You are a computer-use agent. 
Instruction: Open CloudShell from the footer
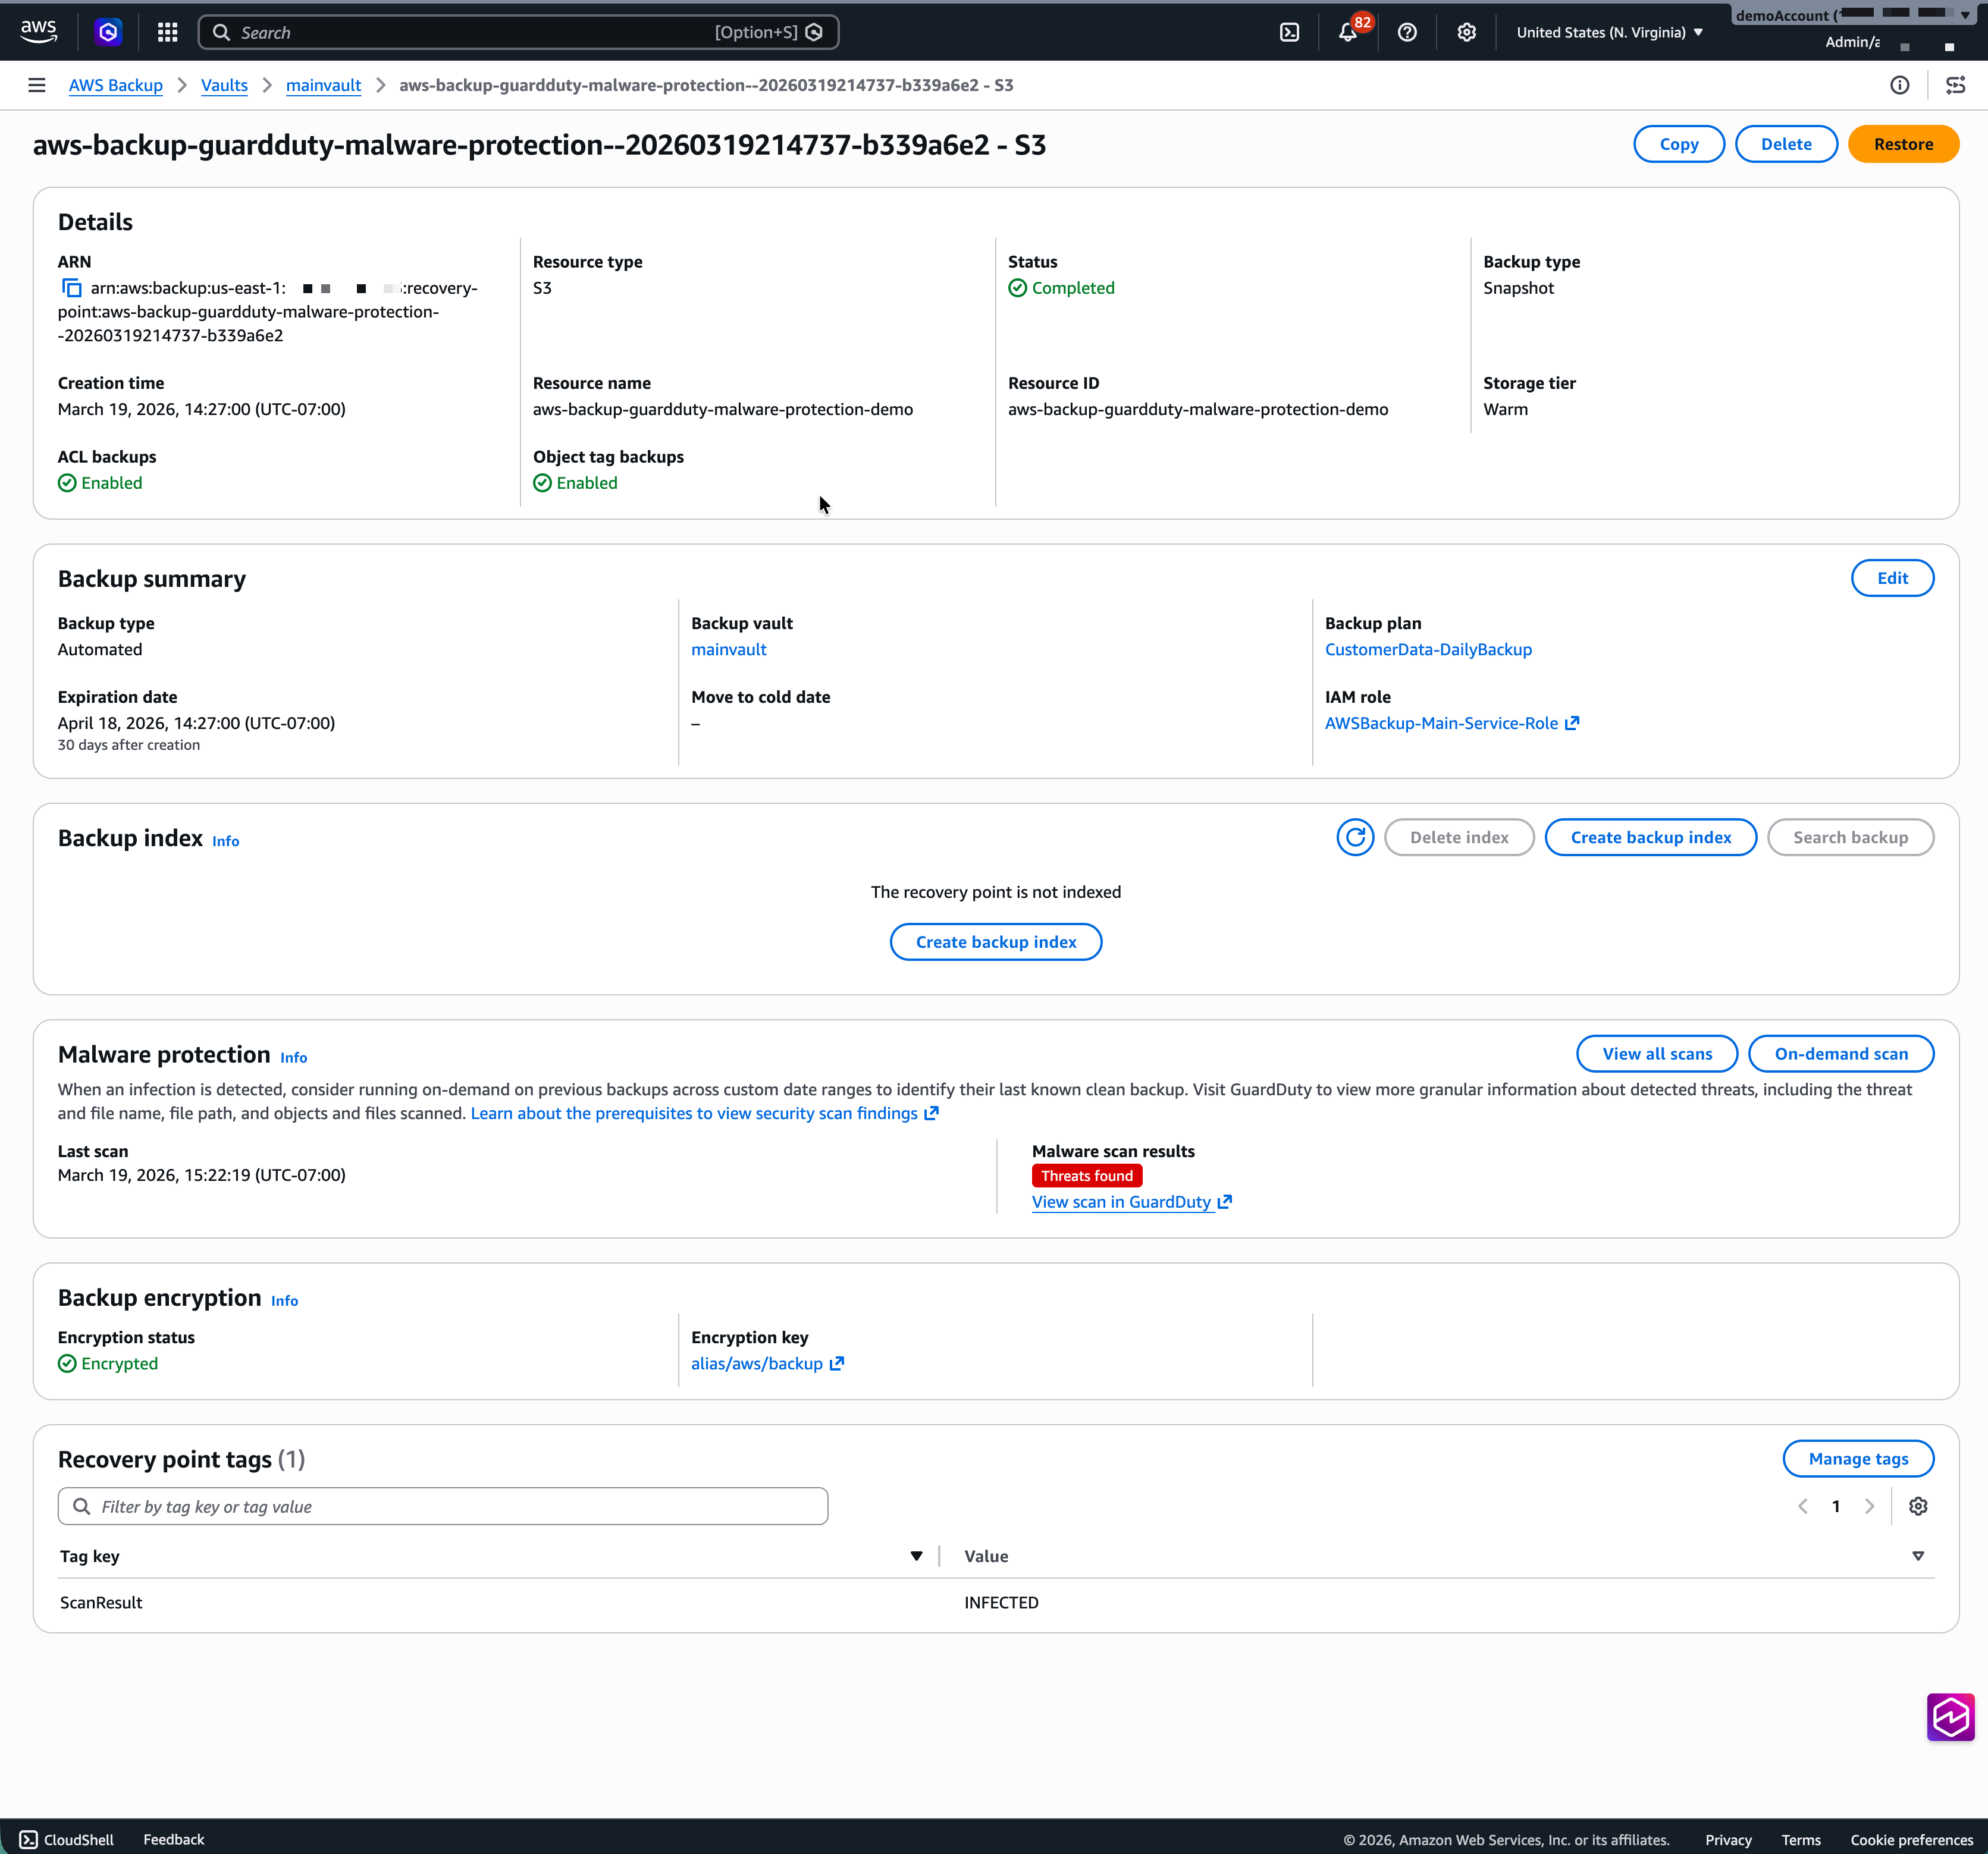click(66, 1839)
